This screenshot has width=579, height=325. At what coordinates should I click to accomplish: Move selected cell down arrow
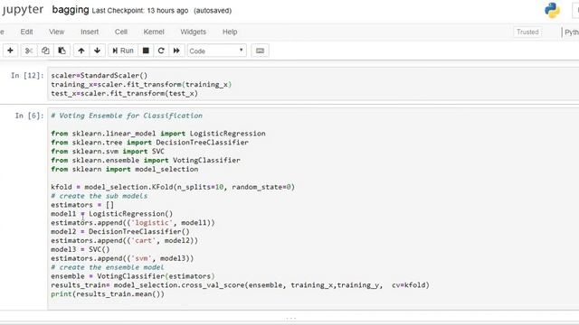pos(97,51)
